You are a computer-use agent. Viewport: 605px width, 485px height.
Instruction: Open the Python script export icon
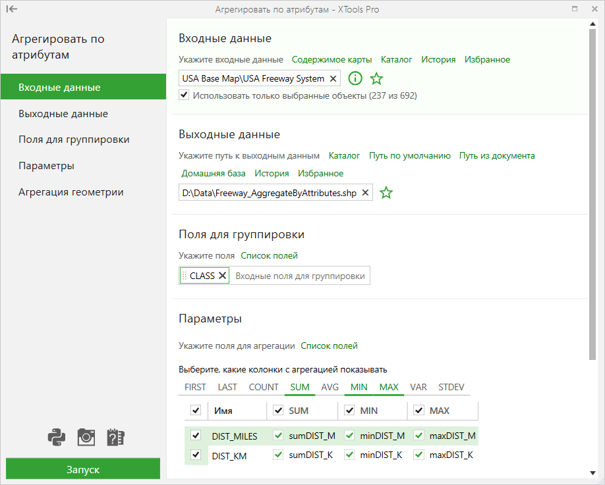(x=56, y=437)
